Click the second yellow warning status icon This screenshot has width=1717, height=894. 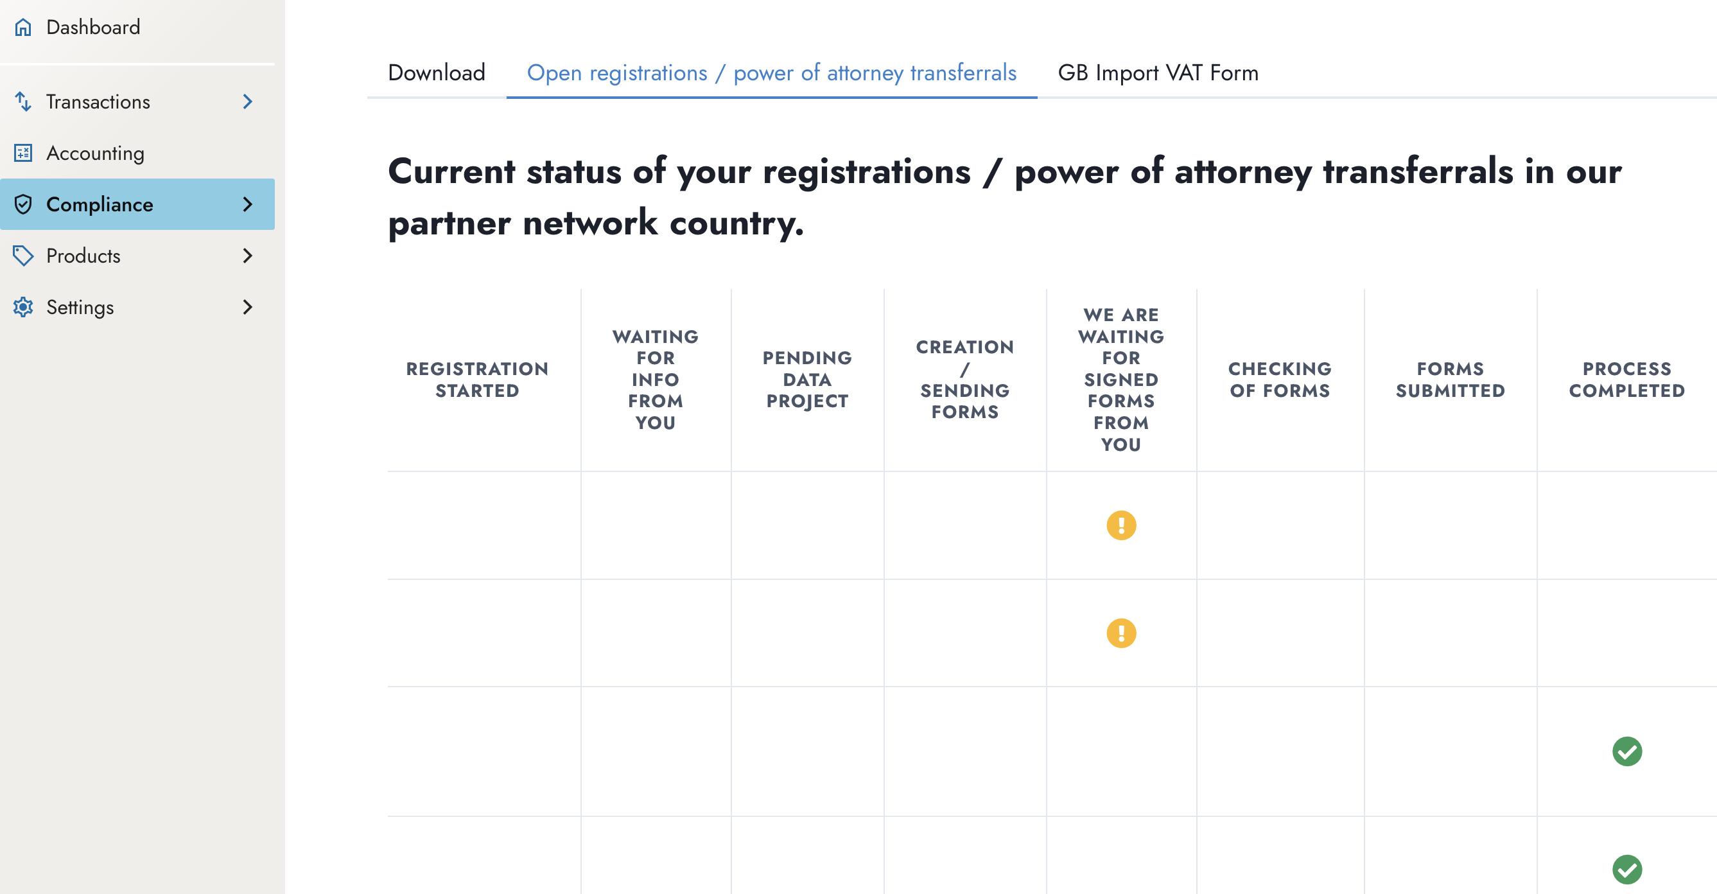[1121, 633]
